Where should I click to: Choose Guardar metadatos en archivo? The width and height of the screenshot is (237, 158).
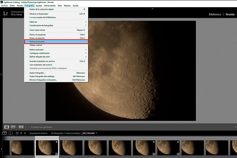pos(56,61)
